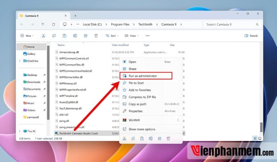Expand the chevron after Program Files in the address bar

(134, 25)
